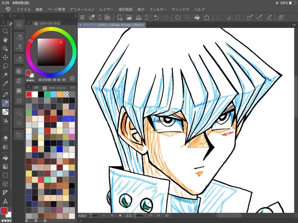Select the Operation object tool with cursor

click(x=5, y=49)
